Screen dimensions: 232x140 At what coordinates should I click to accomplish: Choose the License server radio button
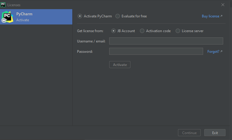178,31
